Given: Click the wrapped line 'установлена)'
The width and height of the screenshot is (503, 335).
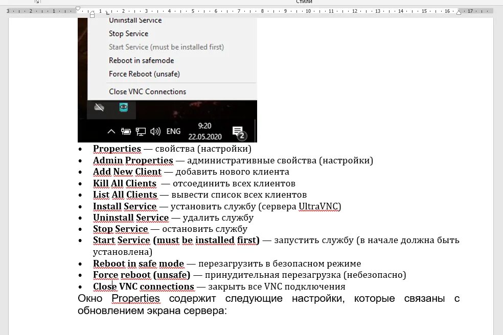Looking at the screenshot, I should click(x=123, y=252).
